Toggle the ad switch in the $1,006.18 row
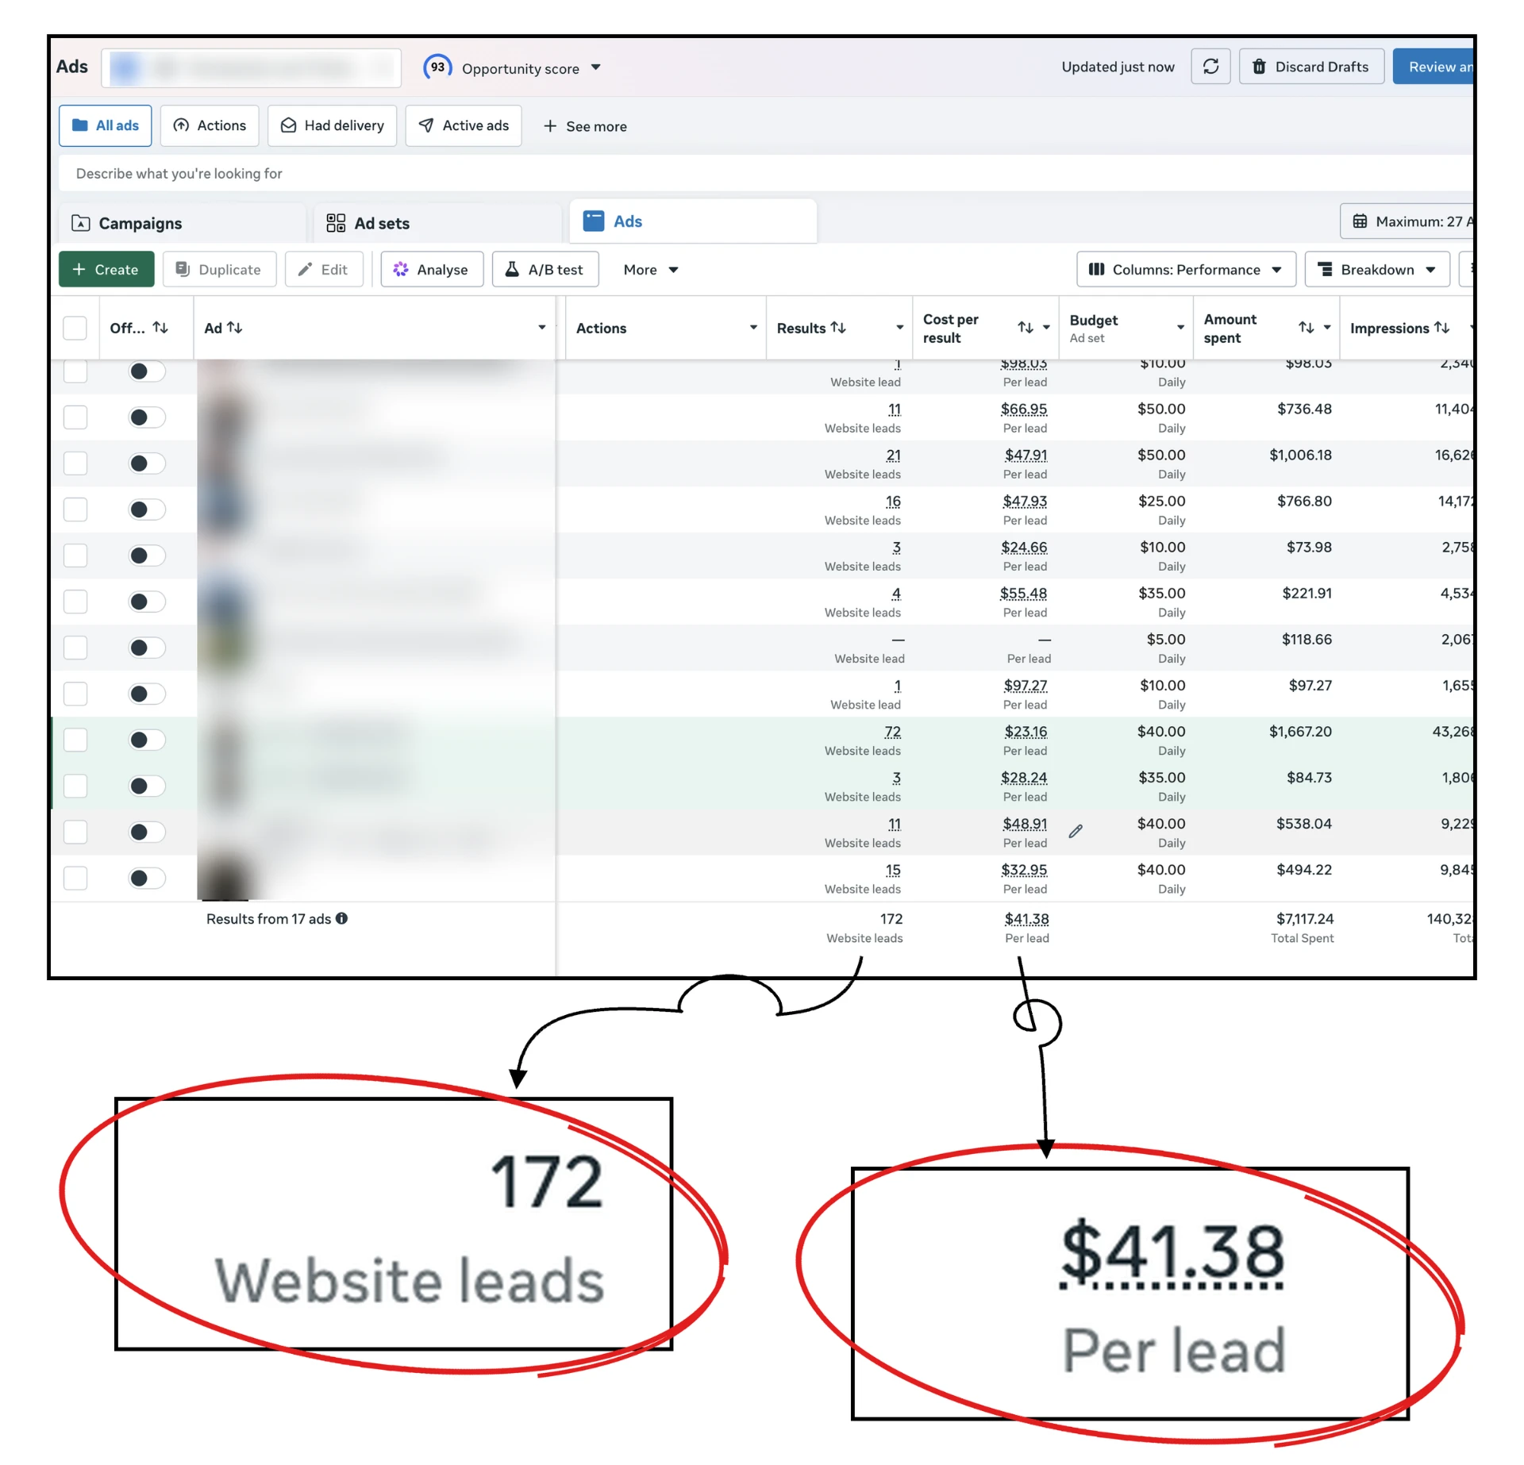Screen dimensions: 1524x1465 click(x=147, y=463)
